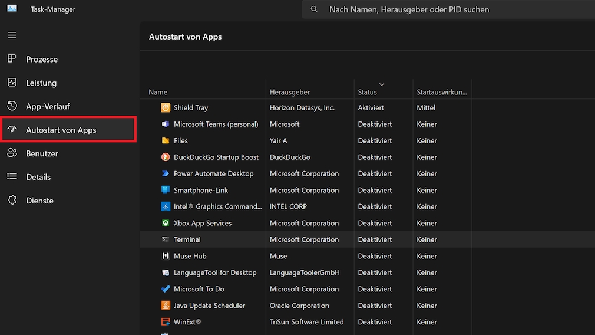Click the search field for name or PID
This screenshot has width=595, height=335.
[448, 9]
